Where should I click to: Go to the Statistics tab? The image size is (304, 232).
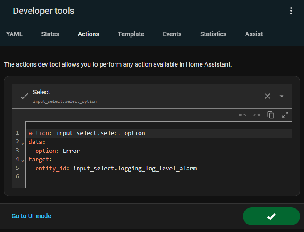click(x=213, y=34)
